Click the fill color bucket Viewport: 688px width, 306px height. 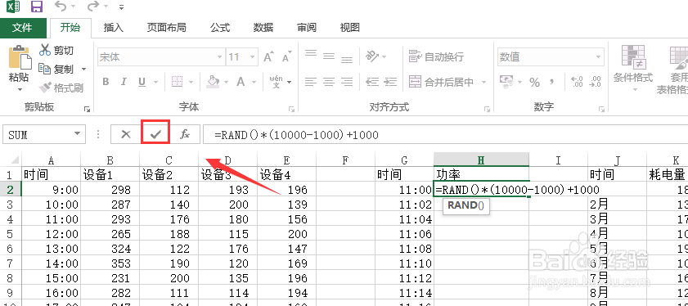(213, 81)
